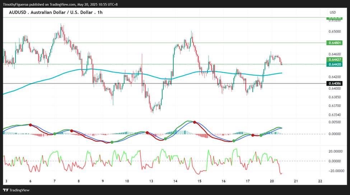
Task: Click date label 9 on time axis
Action: coord(103,181)
